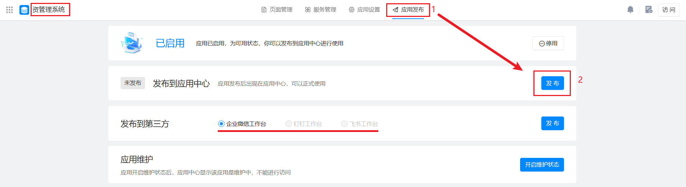This screenshot has width=686, height=187.
Task: Click the 应用发布 paper plane icon
Action: click(396, 10)
